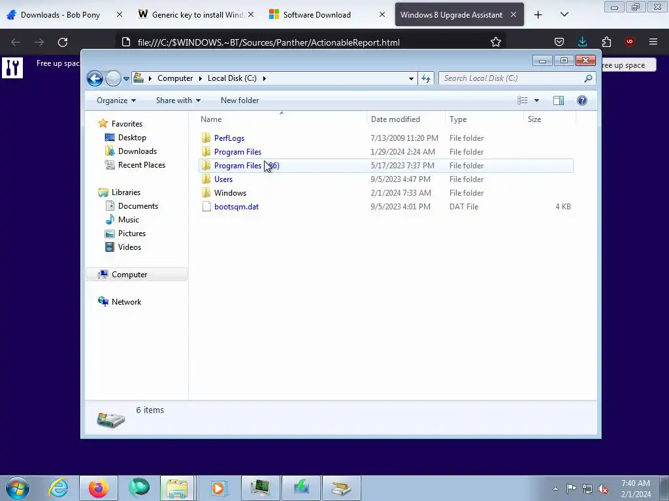Go to Desktop in navigation pane
Viewport: 669px width, 501px height.
[x=132, y=138]
